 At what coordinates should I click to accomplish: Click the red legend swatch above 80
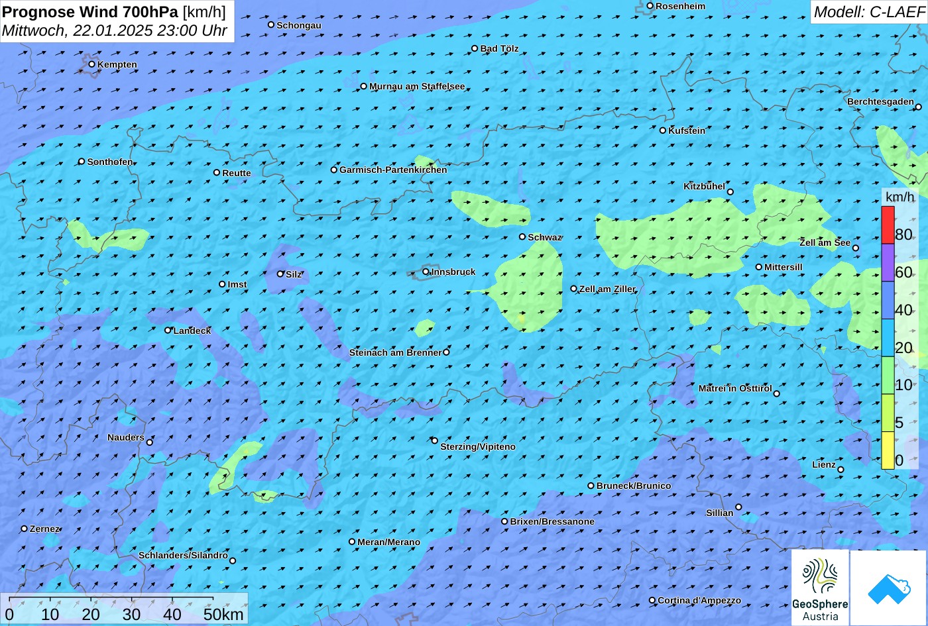888,225
